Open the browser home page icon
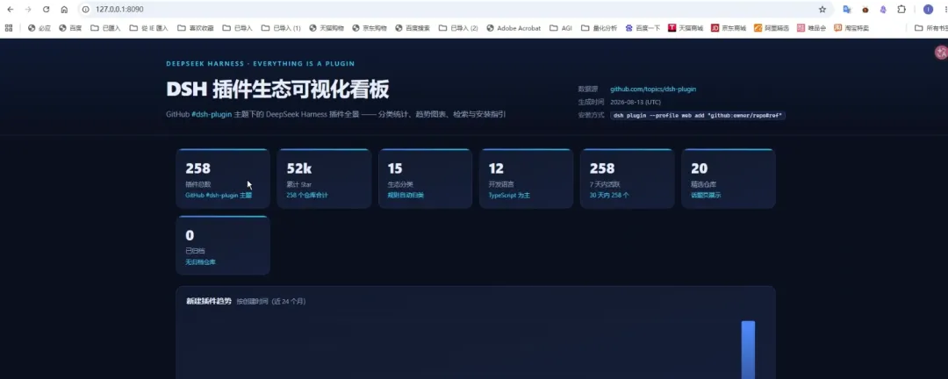Image resolution: width=948 pixels, height=379 pixels. (x=64, y=10)
